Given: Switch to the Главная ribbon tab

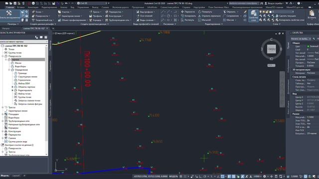Looking at the screenshot, I should click(10, 7).
